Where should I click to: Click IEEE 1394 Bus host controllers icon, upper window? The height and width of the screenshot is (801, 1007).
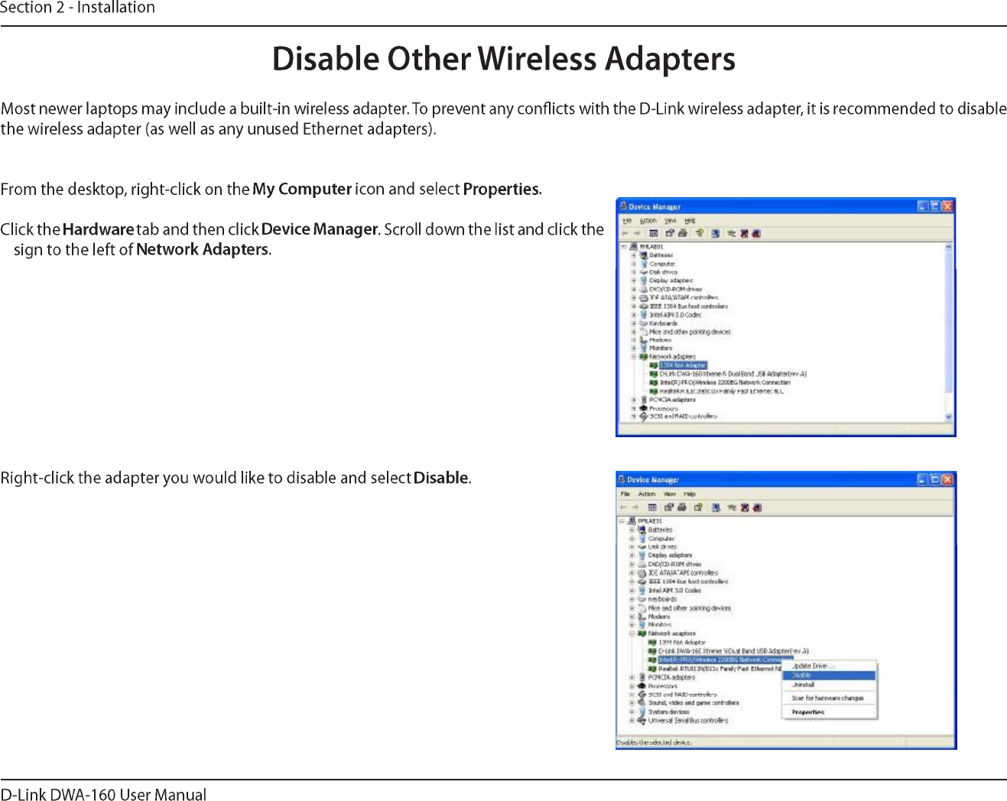[644, 306]
